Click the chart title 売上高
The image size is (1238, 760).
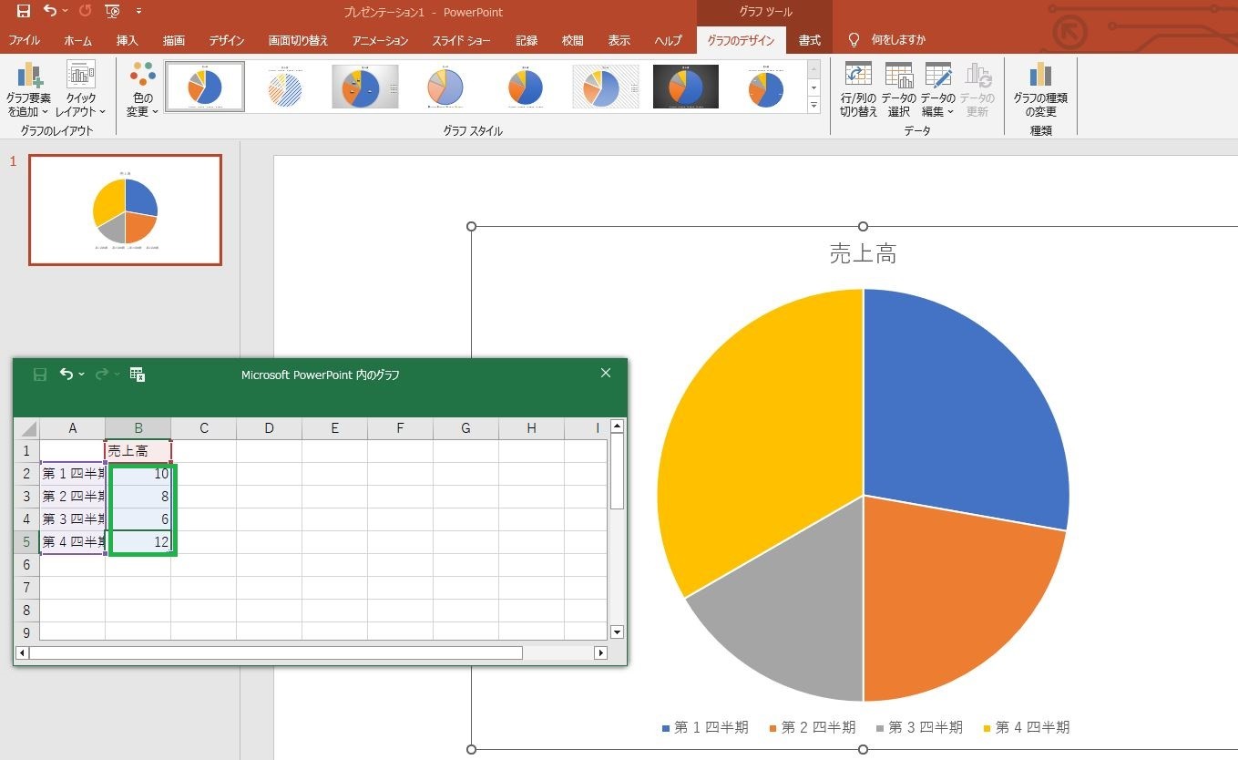tap(863, 253)
